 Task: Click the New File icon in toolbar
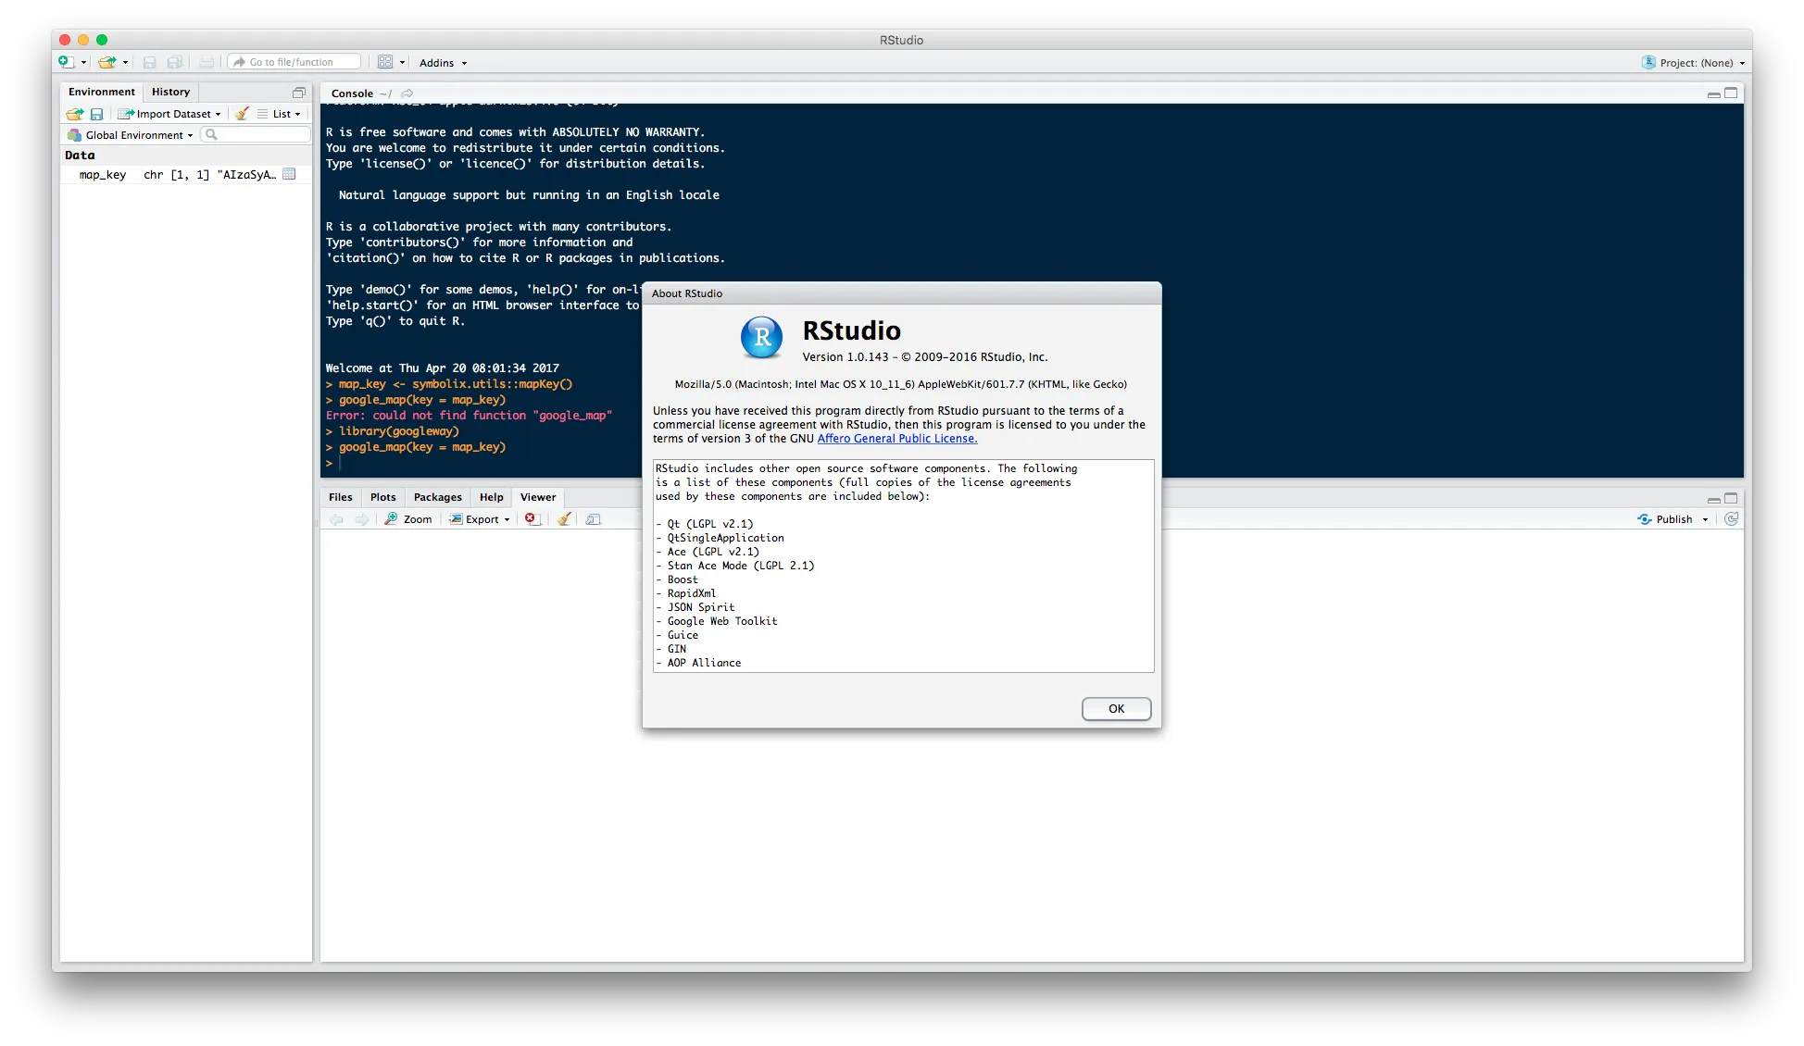[66, 62]
